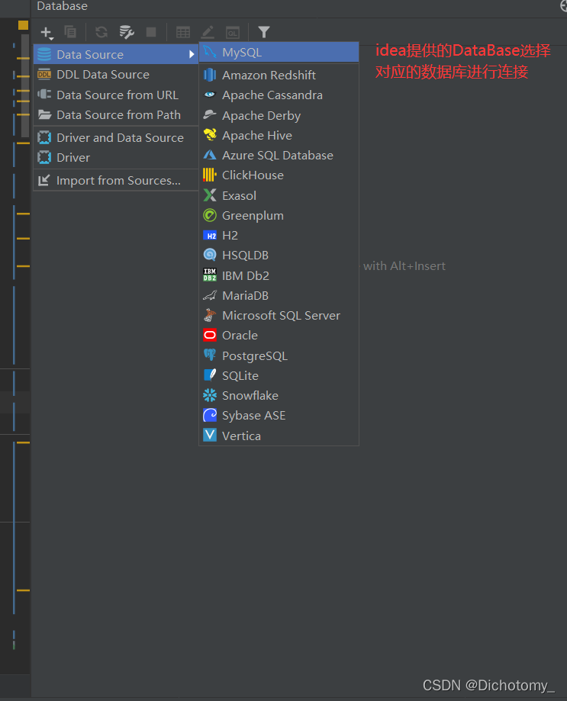Click the Apache Derby hat icon
The image size is (567, 701).
(210, 114)
